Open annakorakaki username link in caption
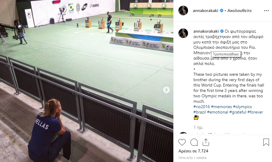Image resolution: width=272 pixels, height=162 pixels. click(206, 31)
